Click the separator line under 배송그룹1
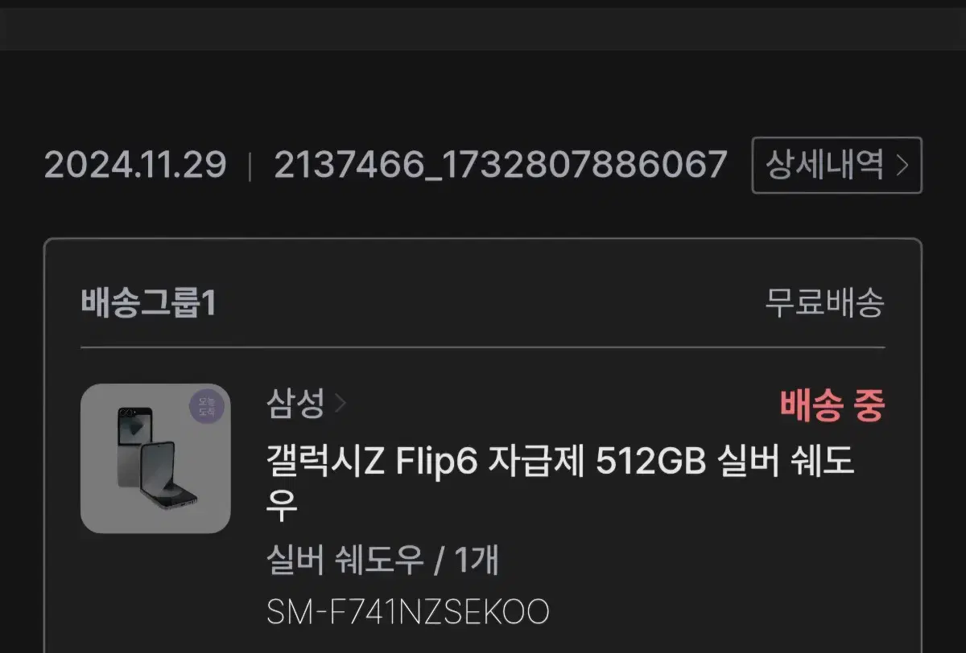966x653 pixels. coord(483,347)
